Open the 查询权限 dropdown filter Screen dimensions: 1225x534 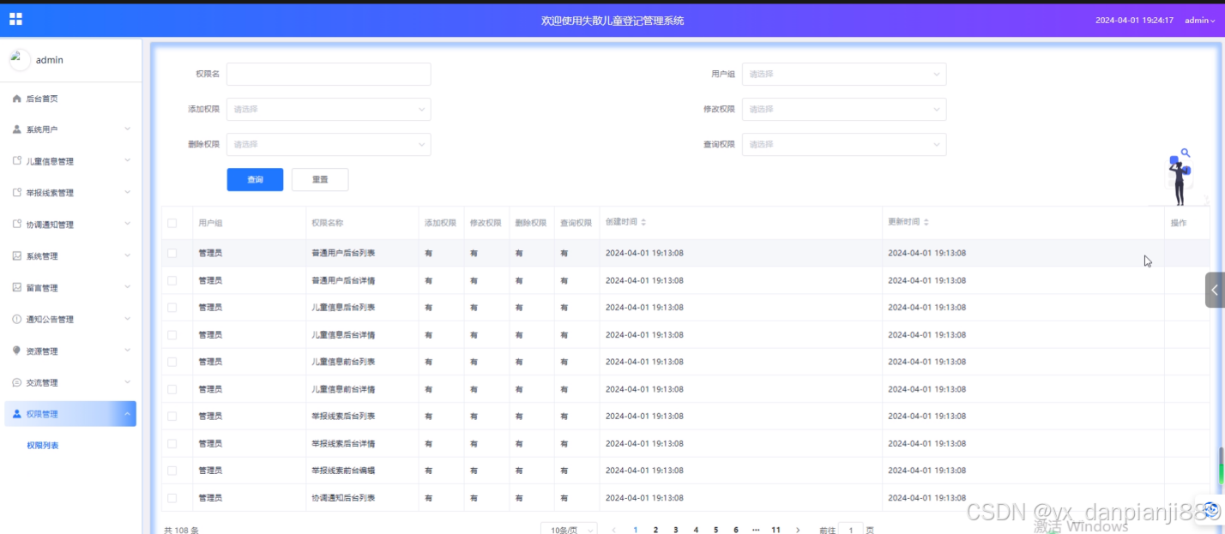(844, 144)
